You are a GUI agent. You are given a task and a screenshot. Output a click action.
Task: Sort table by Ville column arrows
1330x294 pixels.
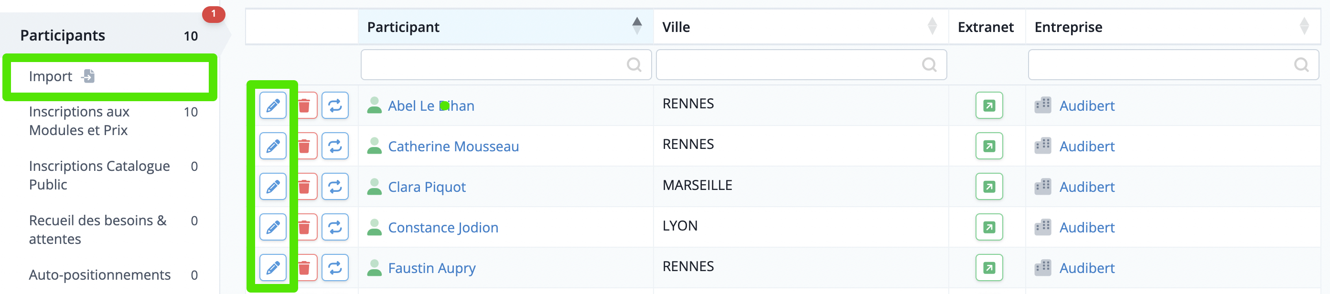(x=932, y=26)
